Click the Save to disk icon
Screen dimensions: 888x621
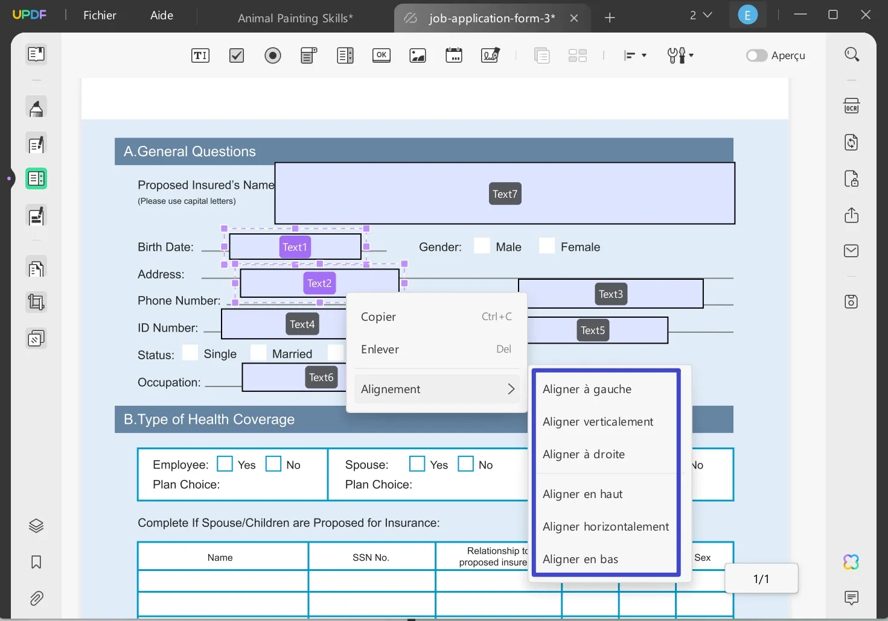coord(851,301)
